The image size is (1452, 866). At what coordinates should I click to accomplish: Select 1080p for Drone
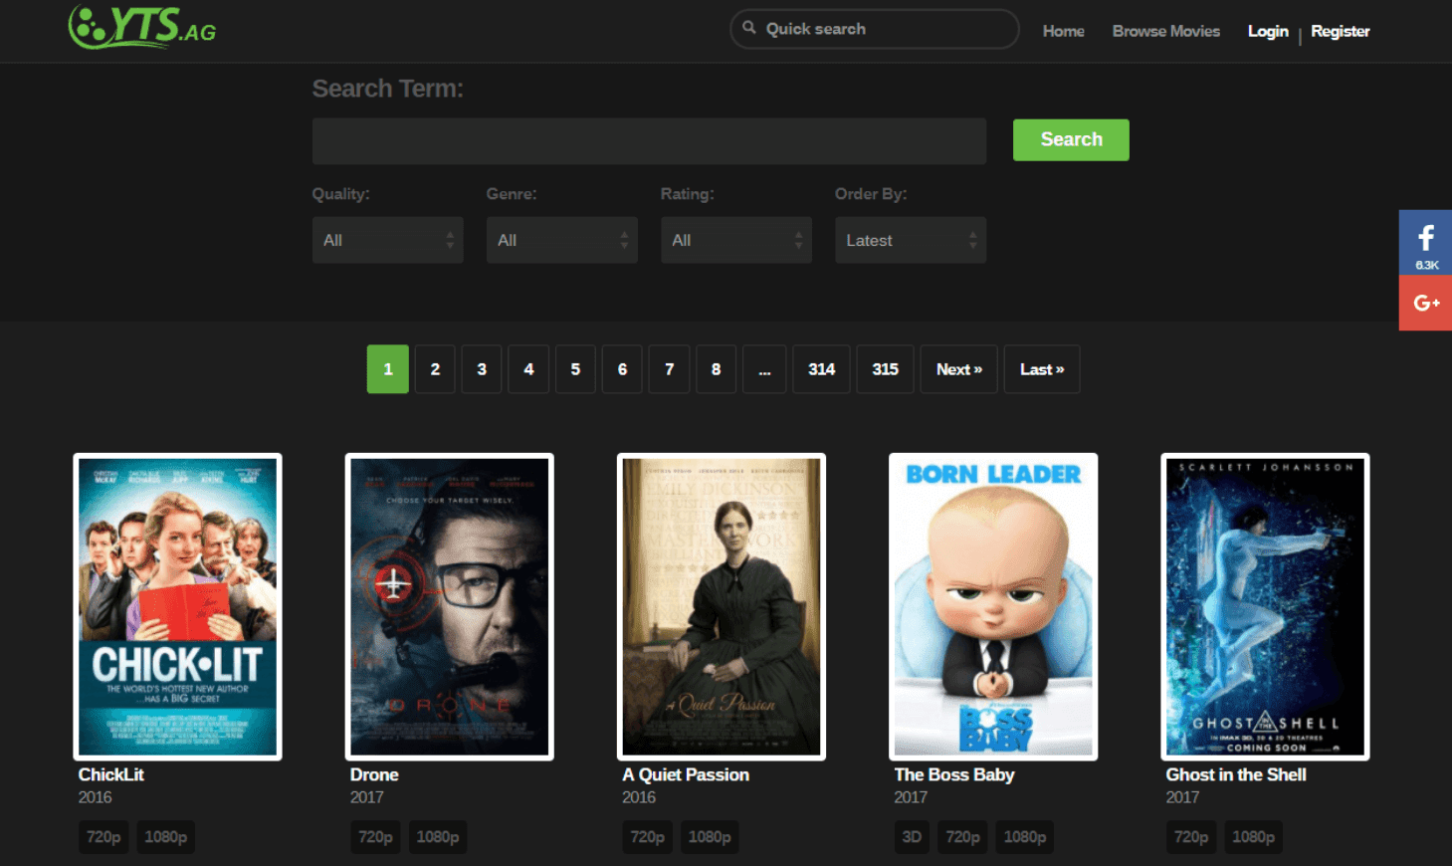(x=437, y=837)
